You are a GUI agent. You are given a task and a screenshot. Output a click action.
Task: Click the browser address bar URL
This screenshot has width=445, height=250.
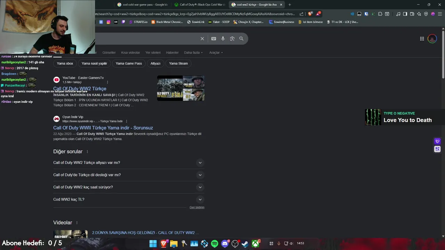[x=195, y=14]
